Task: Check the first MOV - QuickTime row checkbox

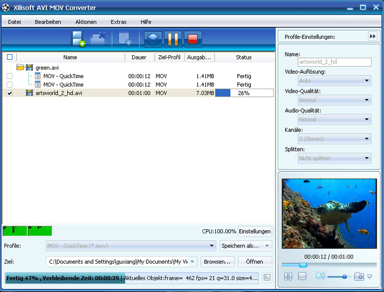Action: pos(9,76)
